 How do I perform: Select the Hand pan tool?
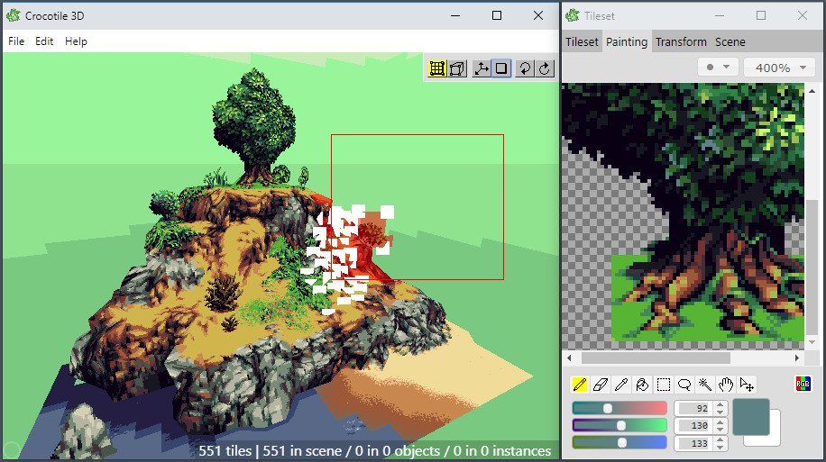click(726, 385)
